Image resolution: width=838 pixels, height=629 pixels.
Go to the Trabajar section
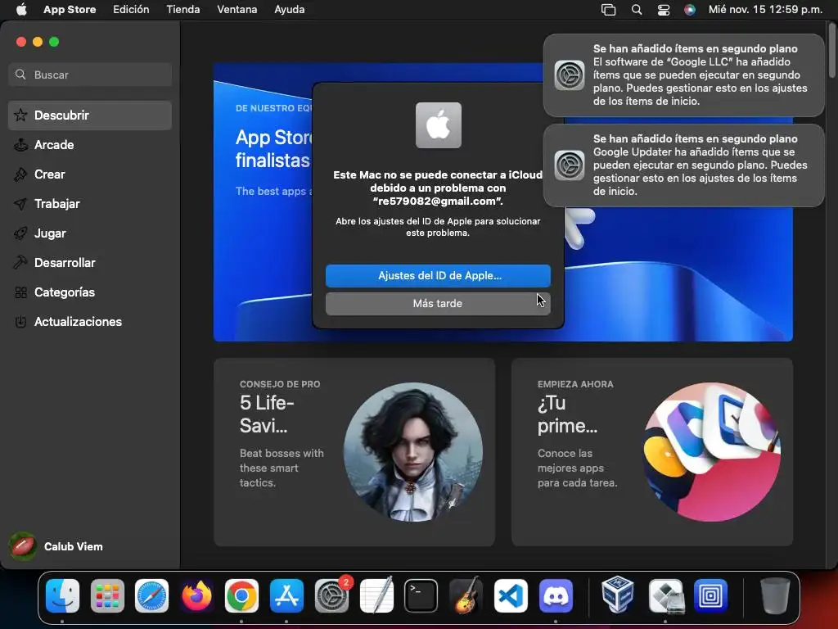coord(90,204)
